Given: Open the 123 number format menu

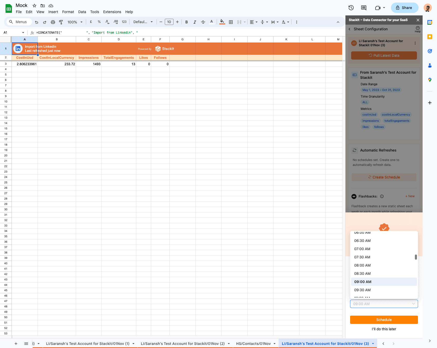Looking at the screenshot, I should click(124, 22).
